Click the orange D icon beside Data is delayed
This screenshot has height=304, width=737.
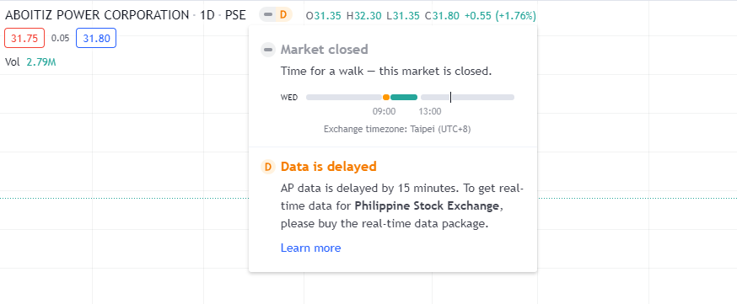268,167
